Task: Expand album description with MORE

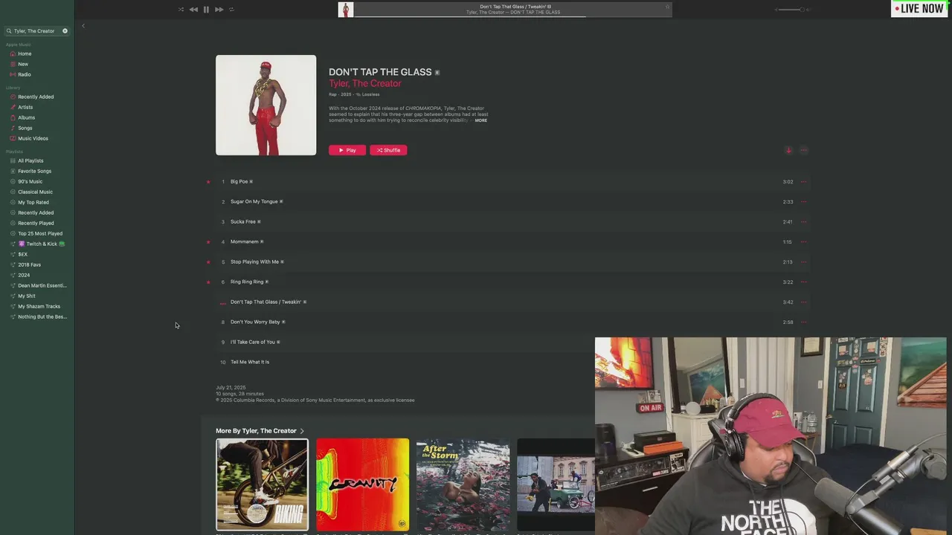Action: pos(481,120)
